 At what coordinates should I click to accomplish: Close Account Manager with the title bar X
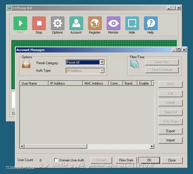pyautogui.click(x=184, y=50)
